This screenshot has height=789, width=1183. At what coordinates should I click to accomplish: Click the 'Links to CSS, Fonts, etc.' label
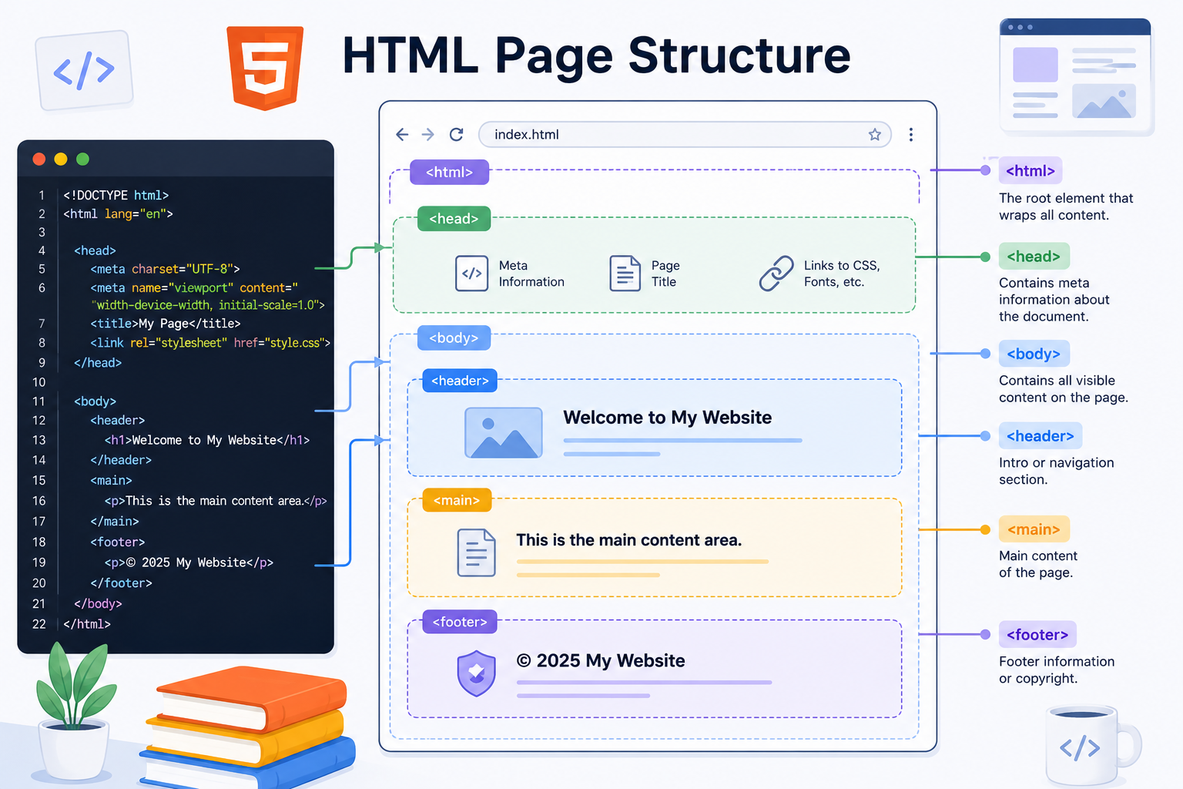(842, 274)
